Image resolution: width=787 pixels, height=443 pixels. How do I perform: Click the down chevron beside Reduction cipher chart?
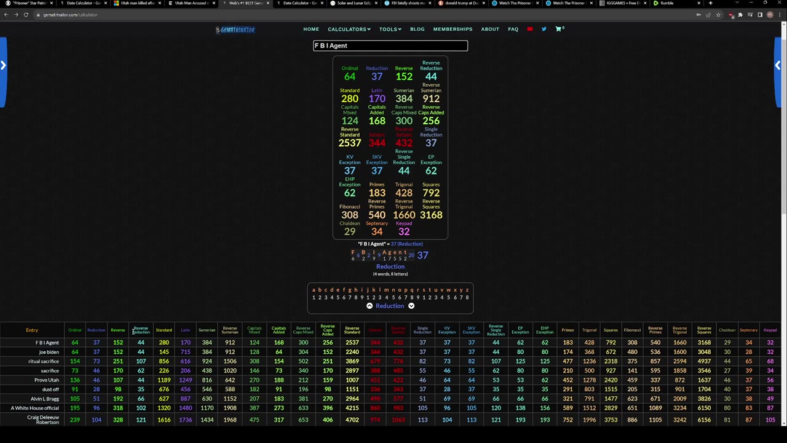click(411, 306)
